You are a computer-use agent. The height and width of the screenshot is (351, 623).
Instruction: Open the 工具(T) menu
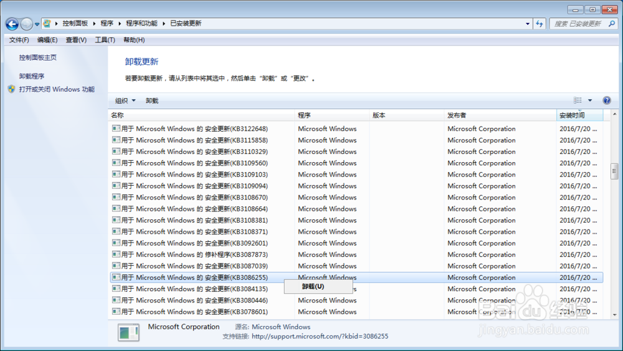(105, 40)
